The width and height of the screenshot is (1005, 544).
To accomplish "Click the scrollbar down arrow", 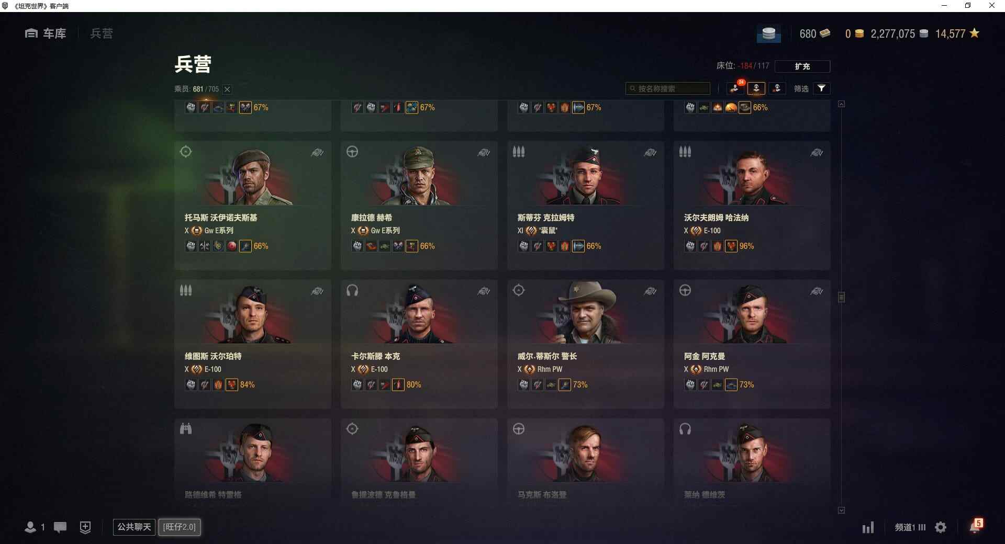I will 841,510.
